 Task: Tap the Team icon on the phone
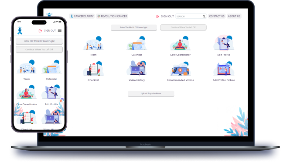(27, 67)
